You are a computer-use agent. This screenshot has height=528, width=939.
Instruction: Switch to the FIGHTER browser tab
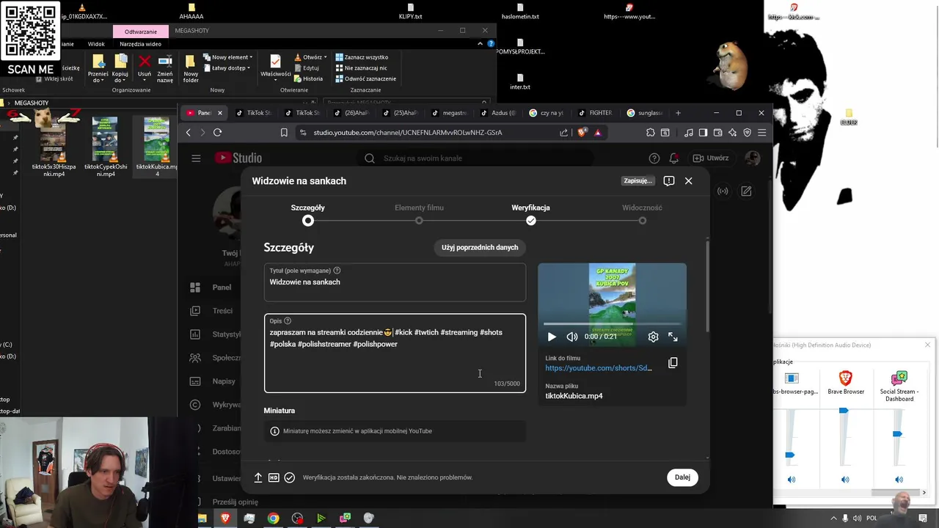pyautogui.click(x=595, y=113)
